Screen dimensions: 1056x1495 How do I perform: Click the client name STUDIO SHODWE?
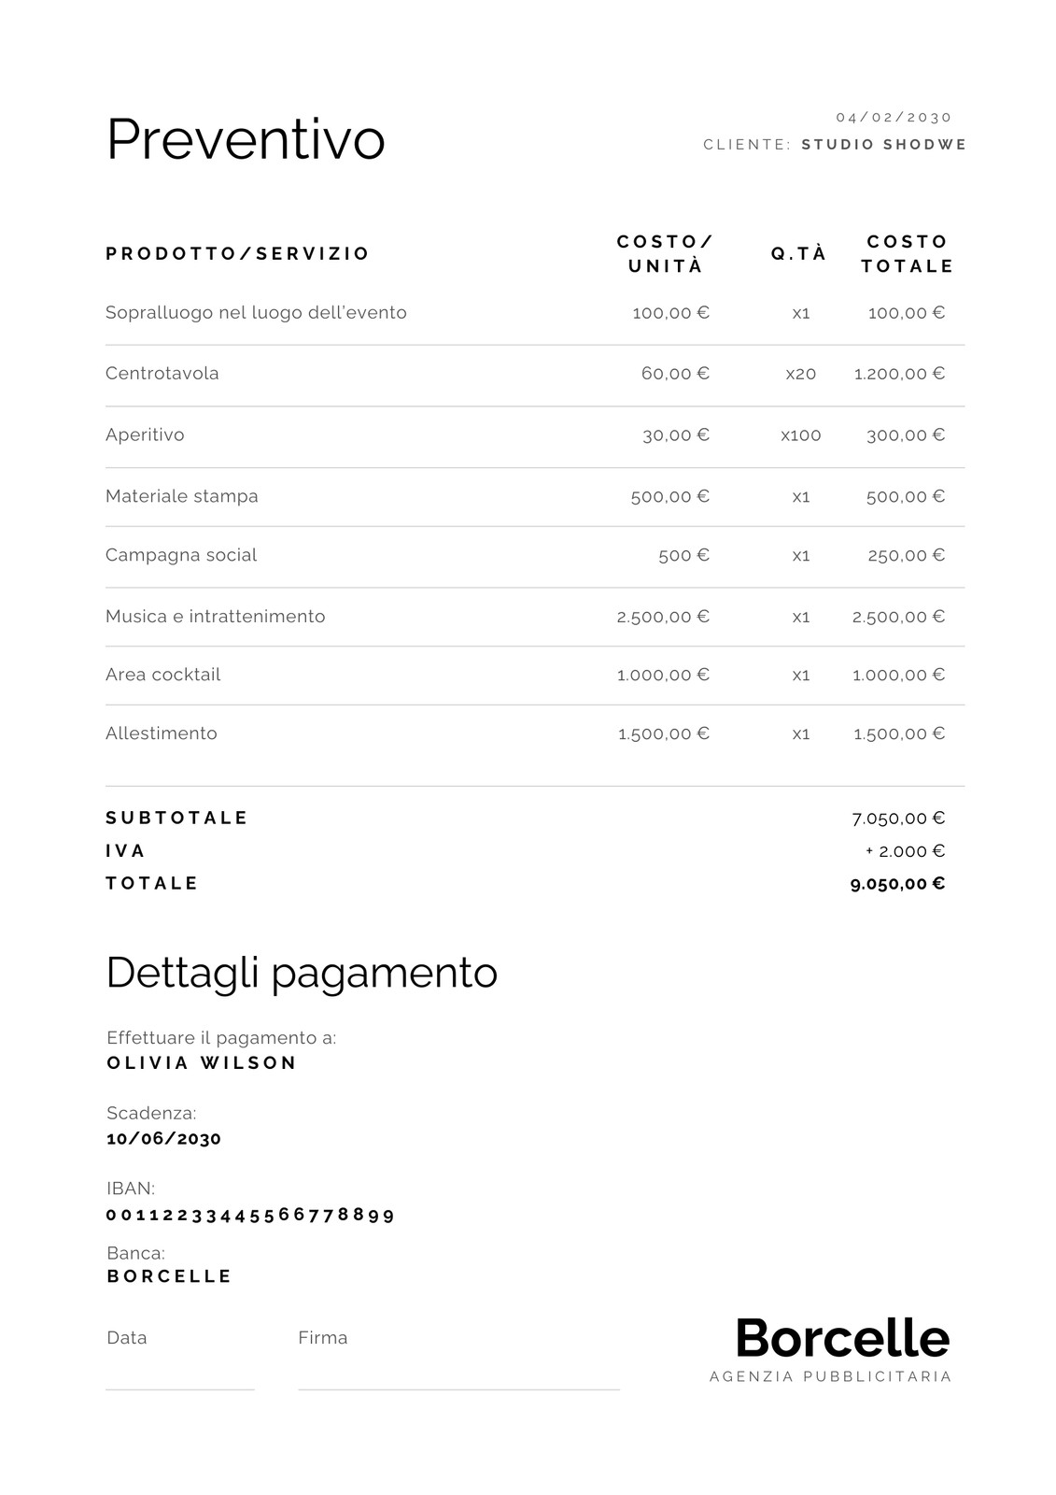click(884, 144)
